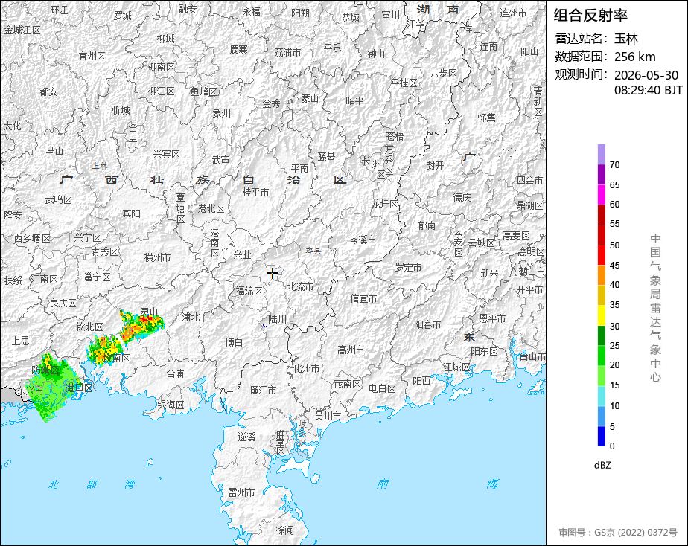Click the 兴业 map label
The width and height of the screenshot is (688, 546).
click(x=242, y=254)
